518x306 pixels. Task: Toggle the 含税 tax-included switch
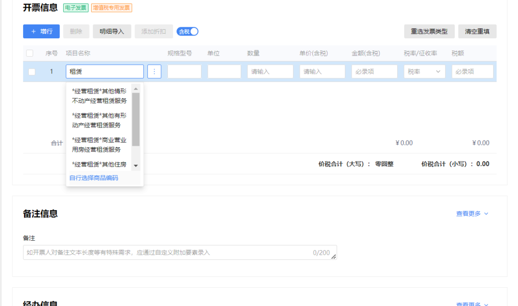tap(188, 31)
